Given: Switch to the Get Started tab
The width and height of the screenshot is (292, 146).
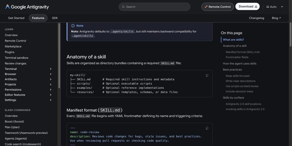Looking at the screenshot, I should click(x=16, y=18).
